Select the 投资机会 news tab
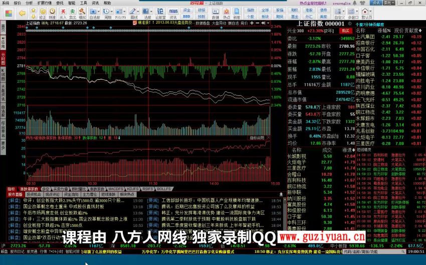This screenshot has height=265, width=426. [x=34, y=195]
